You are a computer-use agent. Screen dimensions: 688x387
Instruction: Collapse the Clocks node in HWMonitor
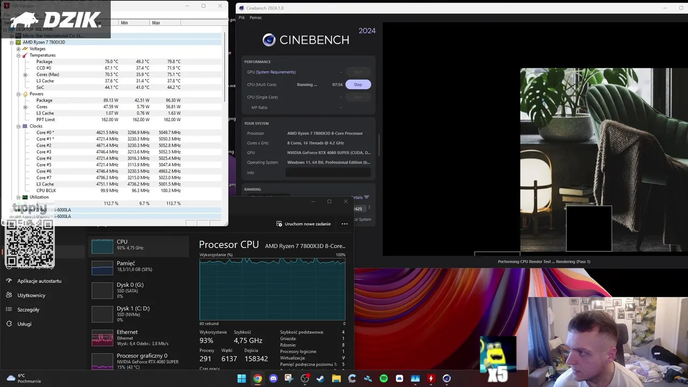coord(18,126)
